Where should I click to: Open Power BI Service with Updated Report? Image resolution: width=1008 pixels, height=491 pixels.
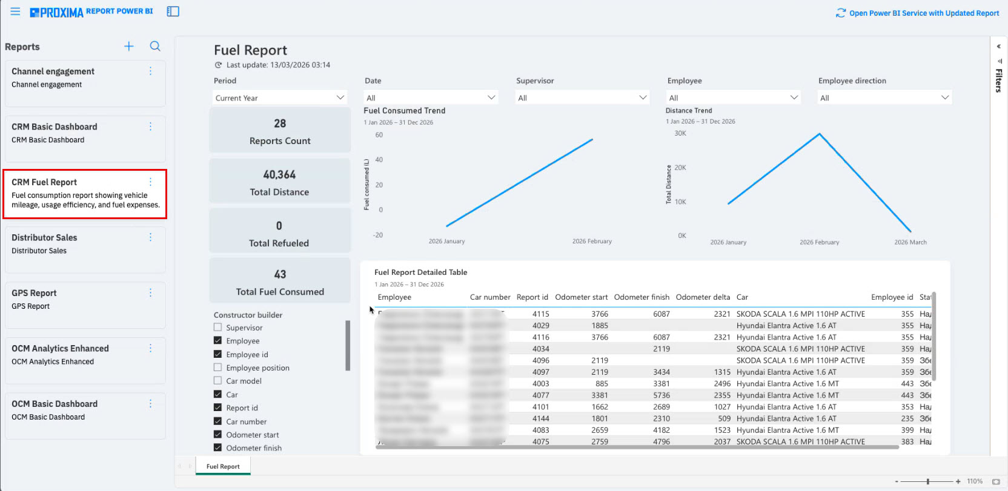coord(918,13)
